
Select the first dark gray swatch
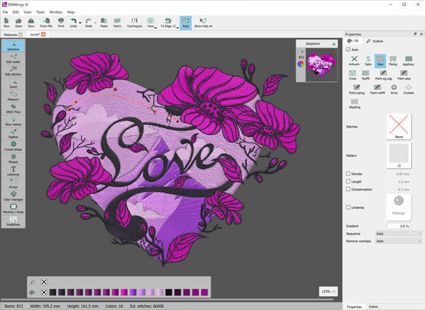point(53,292)
